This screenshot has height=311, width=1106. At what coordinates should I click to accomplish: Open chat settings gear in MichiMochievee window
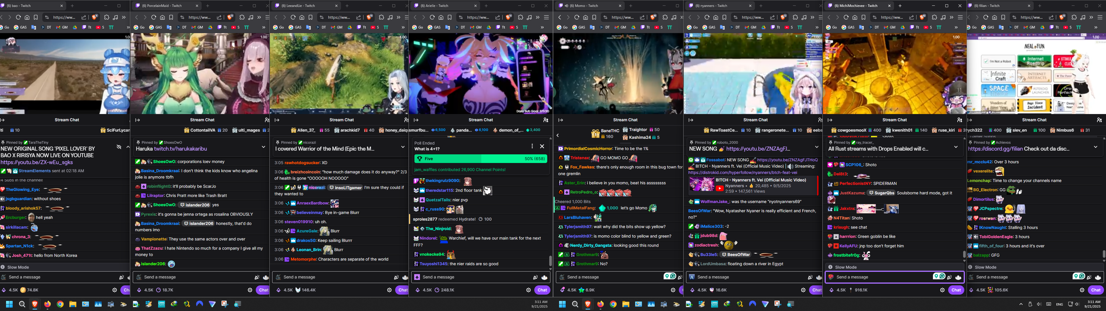coord(942,290)
